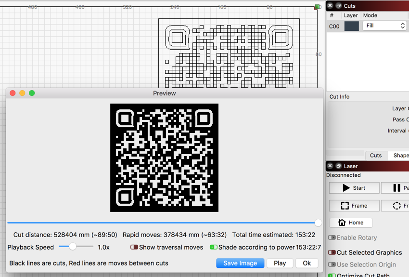Toggle Cut Selected Graphics

[x=332, y=252]
